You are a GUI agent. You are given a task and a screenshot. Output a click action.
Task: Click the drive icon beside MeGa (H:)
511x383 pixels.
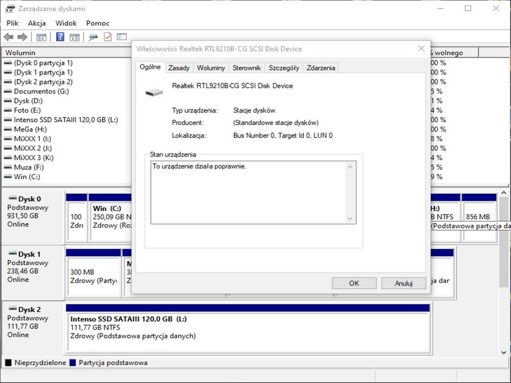(8, 129)
